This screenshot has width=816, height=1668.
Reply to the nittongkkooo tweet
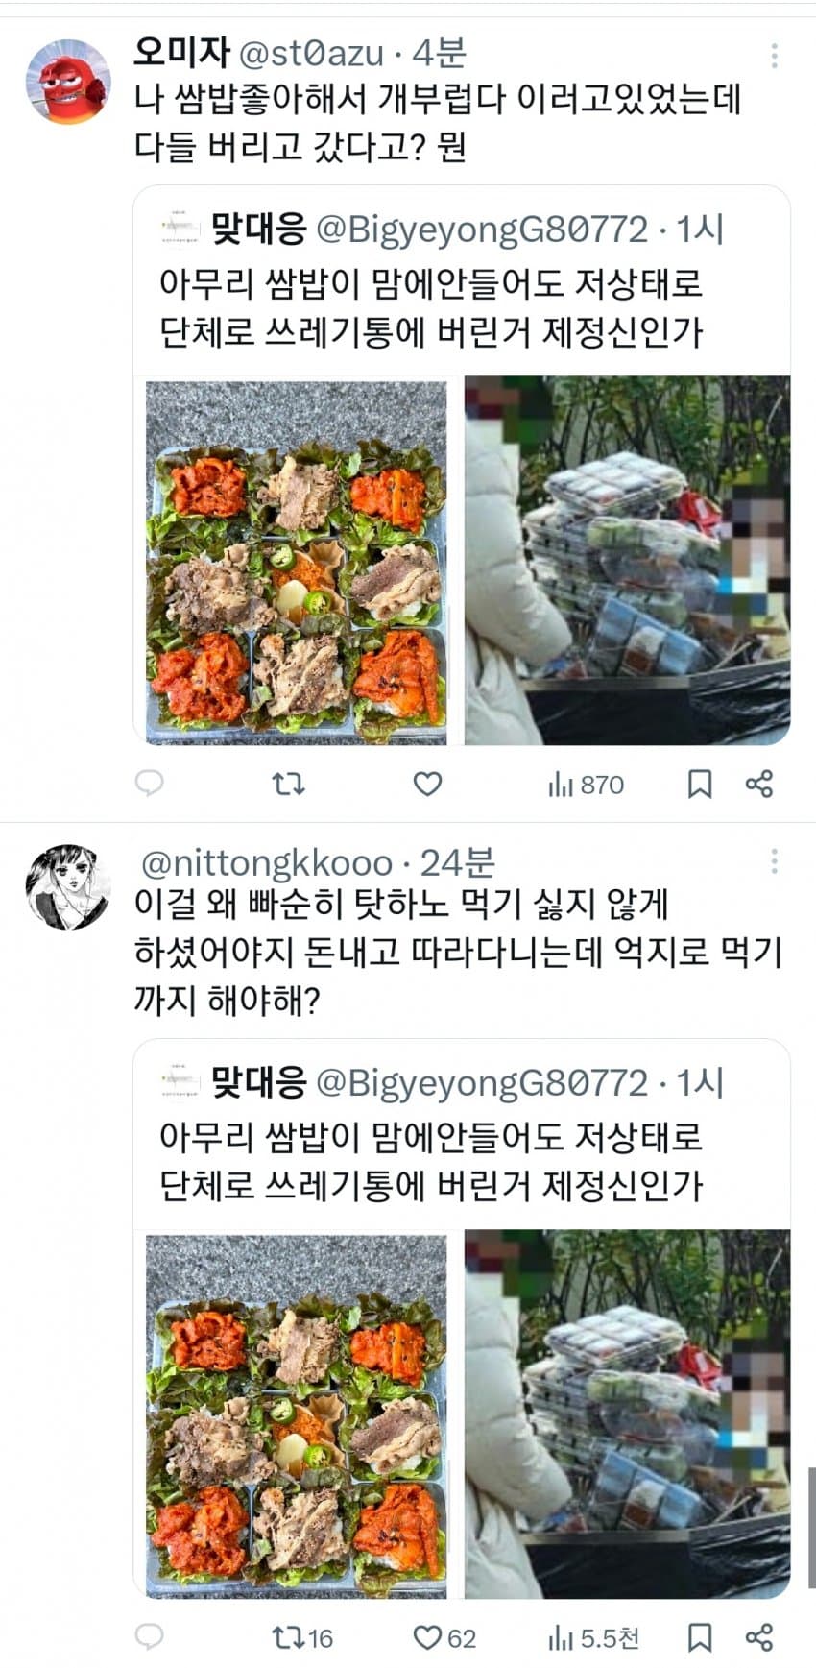pos(149,1636)
